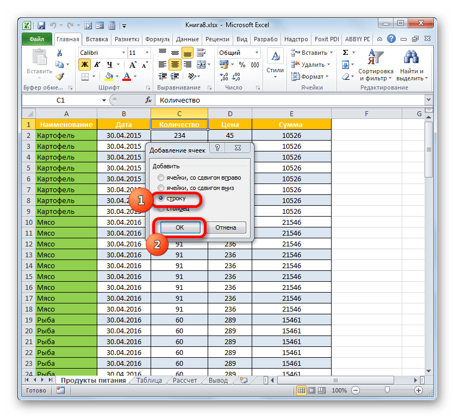Expand the Name Box dropdown arrow
This screenshot has height=418, width=455.
point(104,100)
